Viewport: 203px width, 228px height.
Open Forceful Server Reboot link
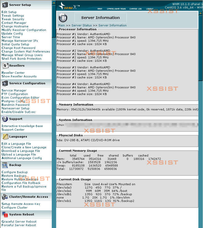tap(19, 225)
